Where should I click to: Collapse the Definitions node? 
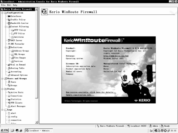tap(6, 48)
